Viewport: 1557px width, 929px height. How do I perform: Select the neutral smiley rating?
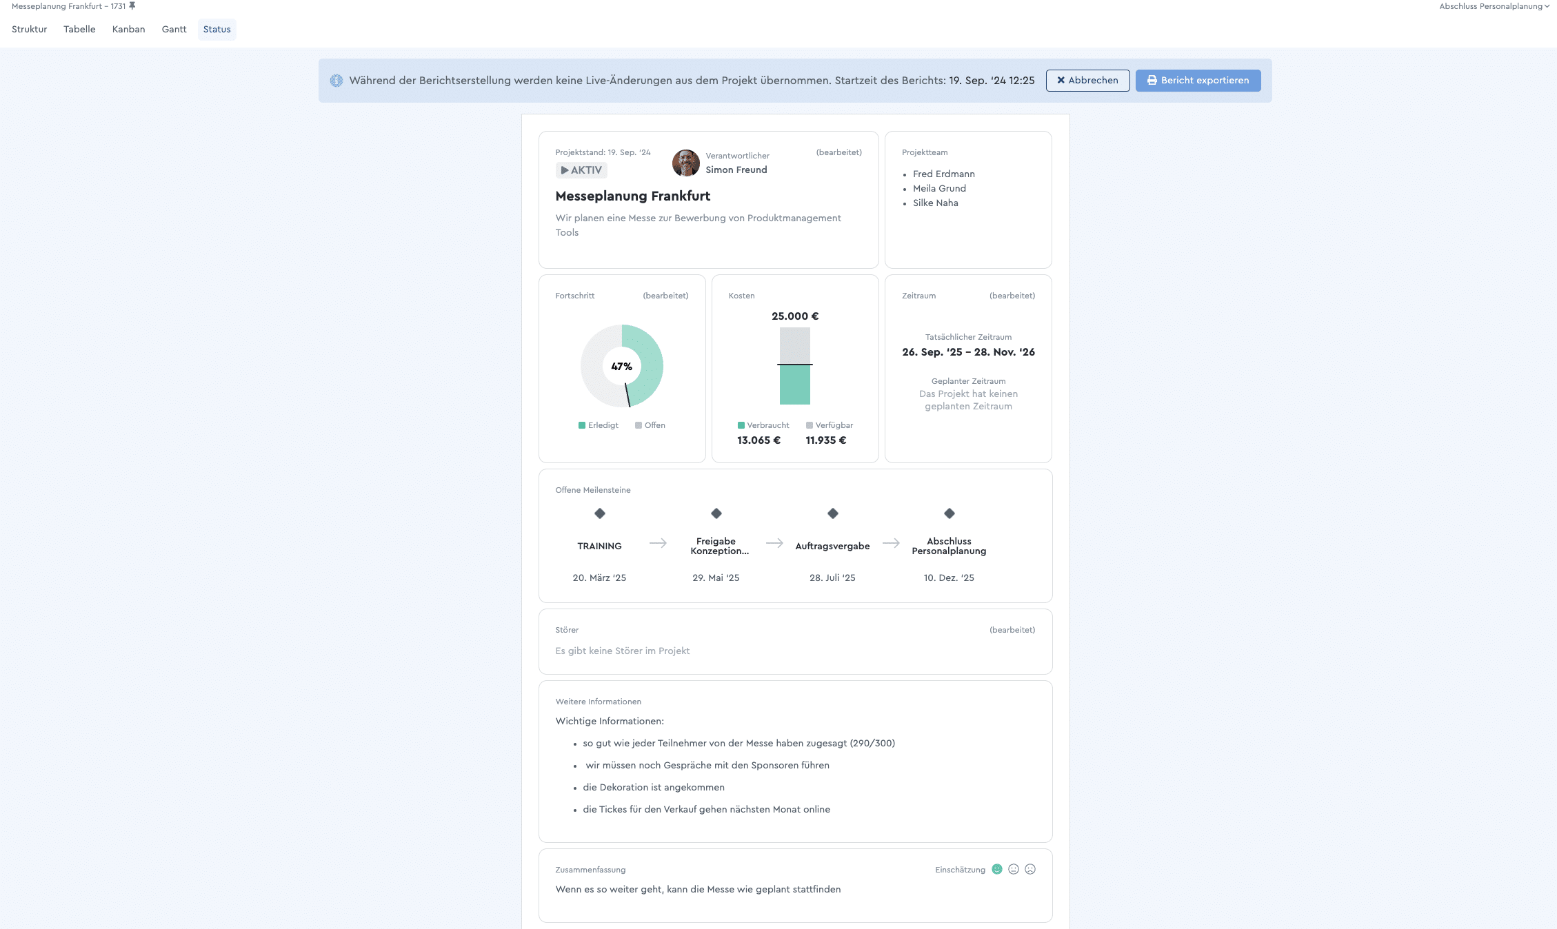point(1014,869)
